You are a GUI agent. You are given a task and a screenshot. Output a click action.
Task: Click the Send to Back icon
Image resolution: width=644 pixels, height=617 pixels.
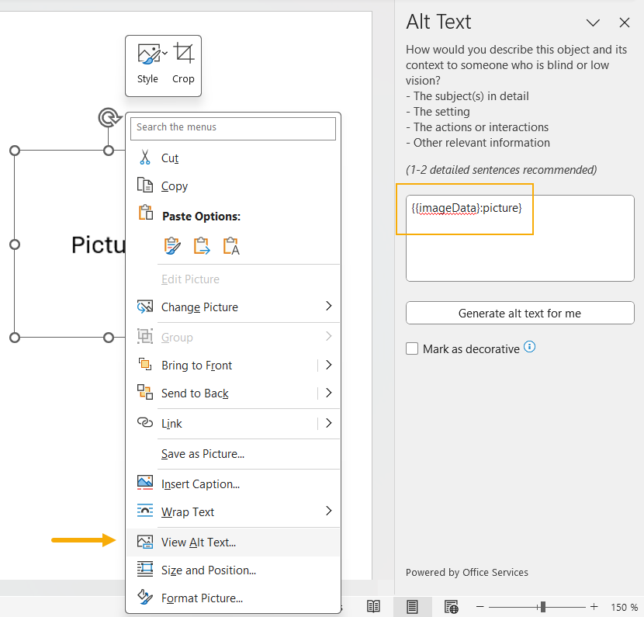[145, 392]
